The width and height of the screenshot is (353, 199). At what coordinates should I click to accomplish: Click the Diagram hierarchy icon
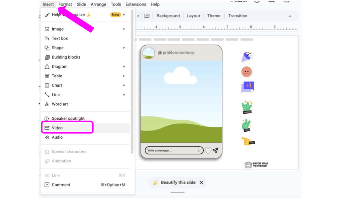click(x=47, y=67)
